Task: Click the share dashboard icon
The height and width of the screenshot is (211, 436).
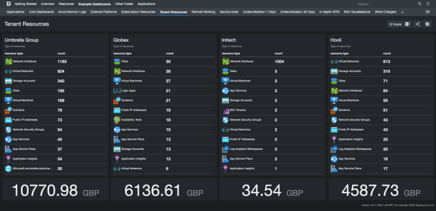Action: coord(417,24)
